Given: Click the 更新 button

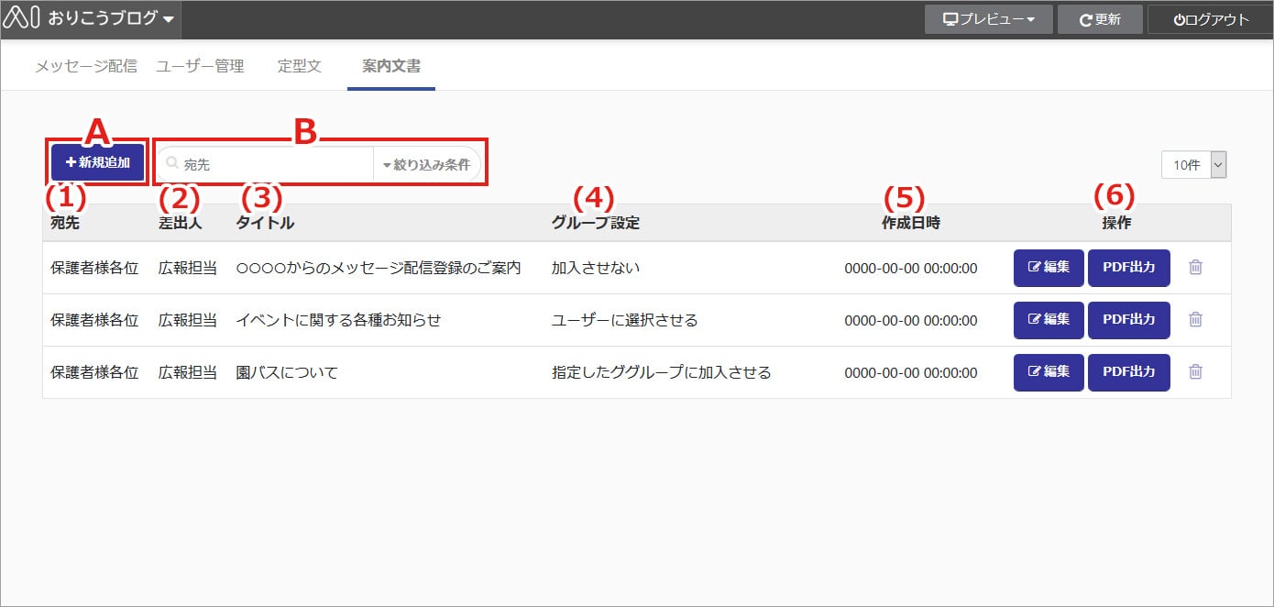Looking at the screenshot, I should (1100, 19).
